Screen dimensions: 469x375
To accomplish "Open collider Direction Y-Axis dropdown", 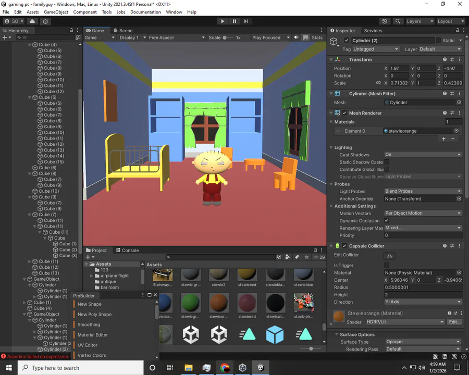I will tap(423, 302).
